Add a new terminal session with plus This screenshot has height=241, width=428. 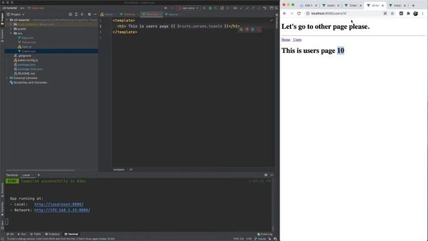(39, 175)
